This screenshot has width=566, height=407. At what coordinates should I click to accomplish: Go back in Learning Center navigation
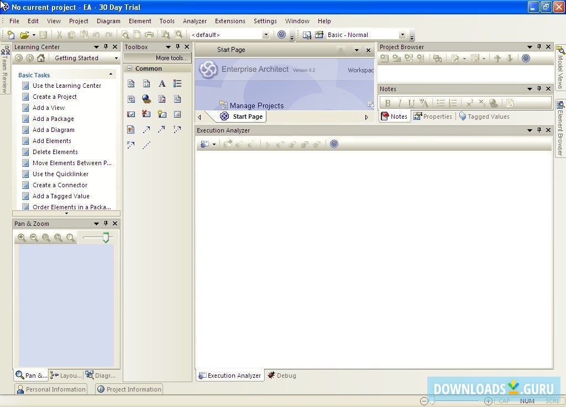pos(19,58)
